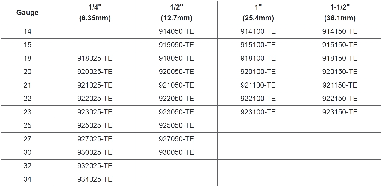This screenshot has height=187, width=382.
Task: Choose part number 934025-TE
Action: point(95,179)
